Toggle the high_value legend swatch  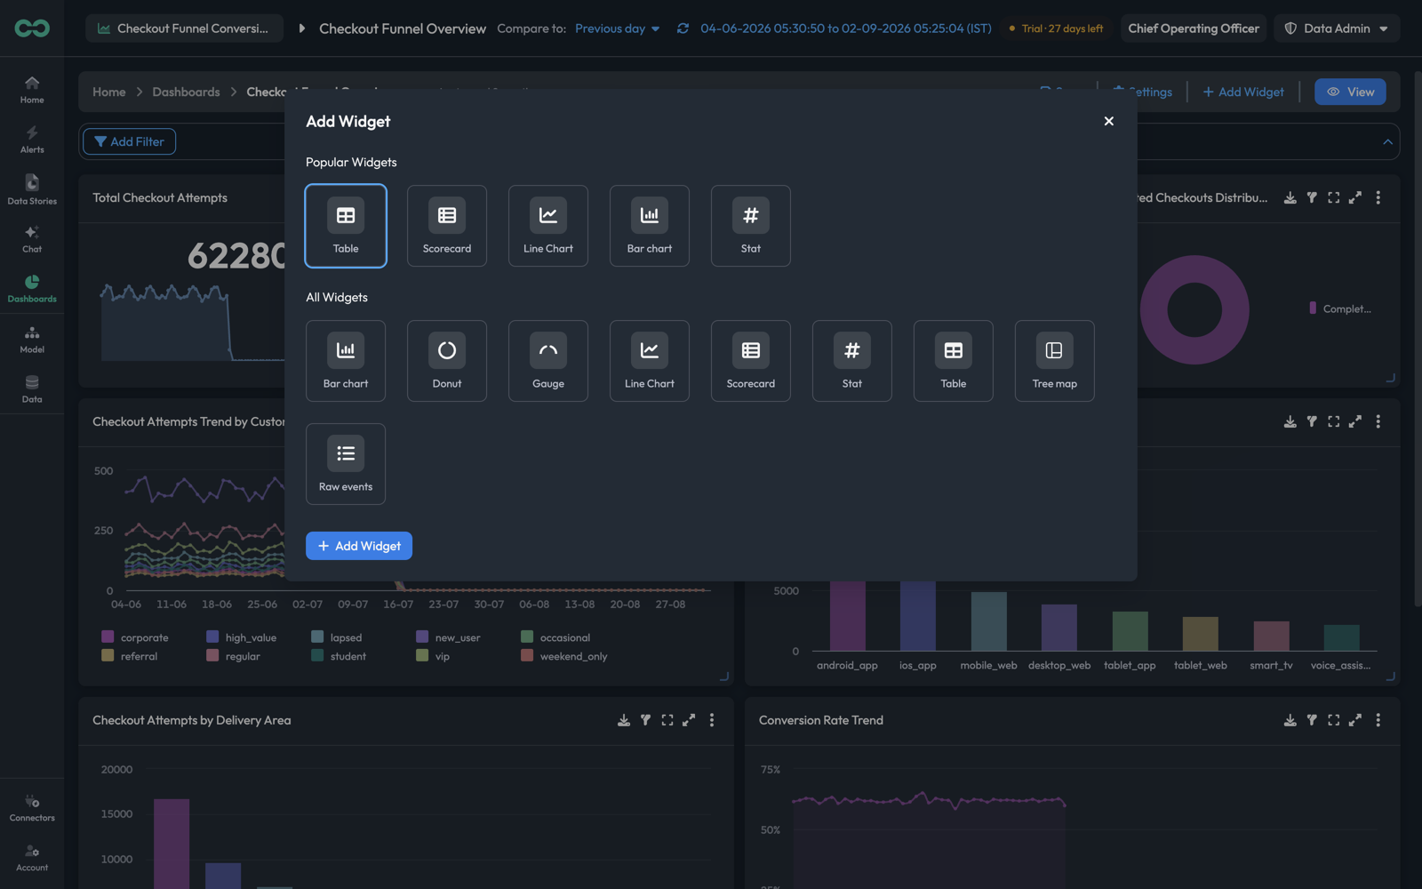pyautogui.click(x=212, y=637)
